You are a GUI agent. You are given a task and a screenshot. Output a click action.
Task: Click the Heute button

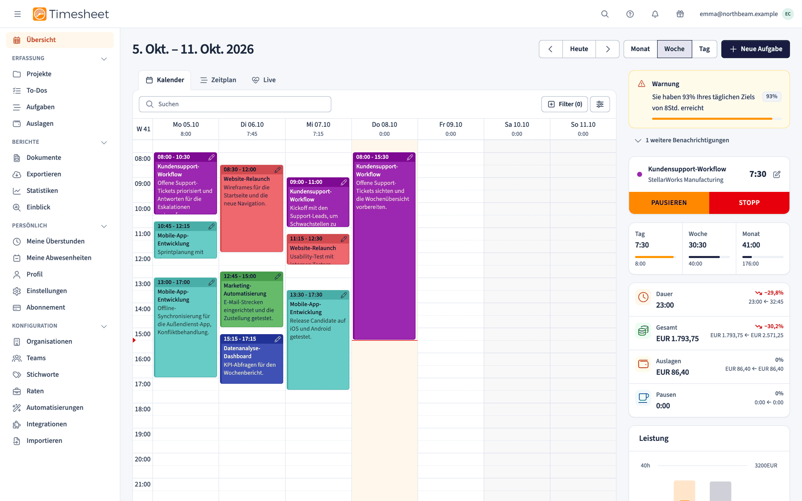(579, 49)
